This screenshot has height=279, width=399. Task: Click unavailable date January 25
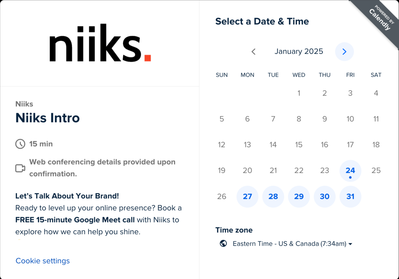pyautogui.click(x=376, y=170)
